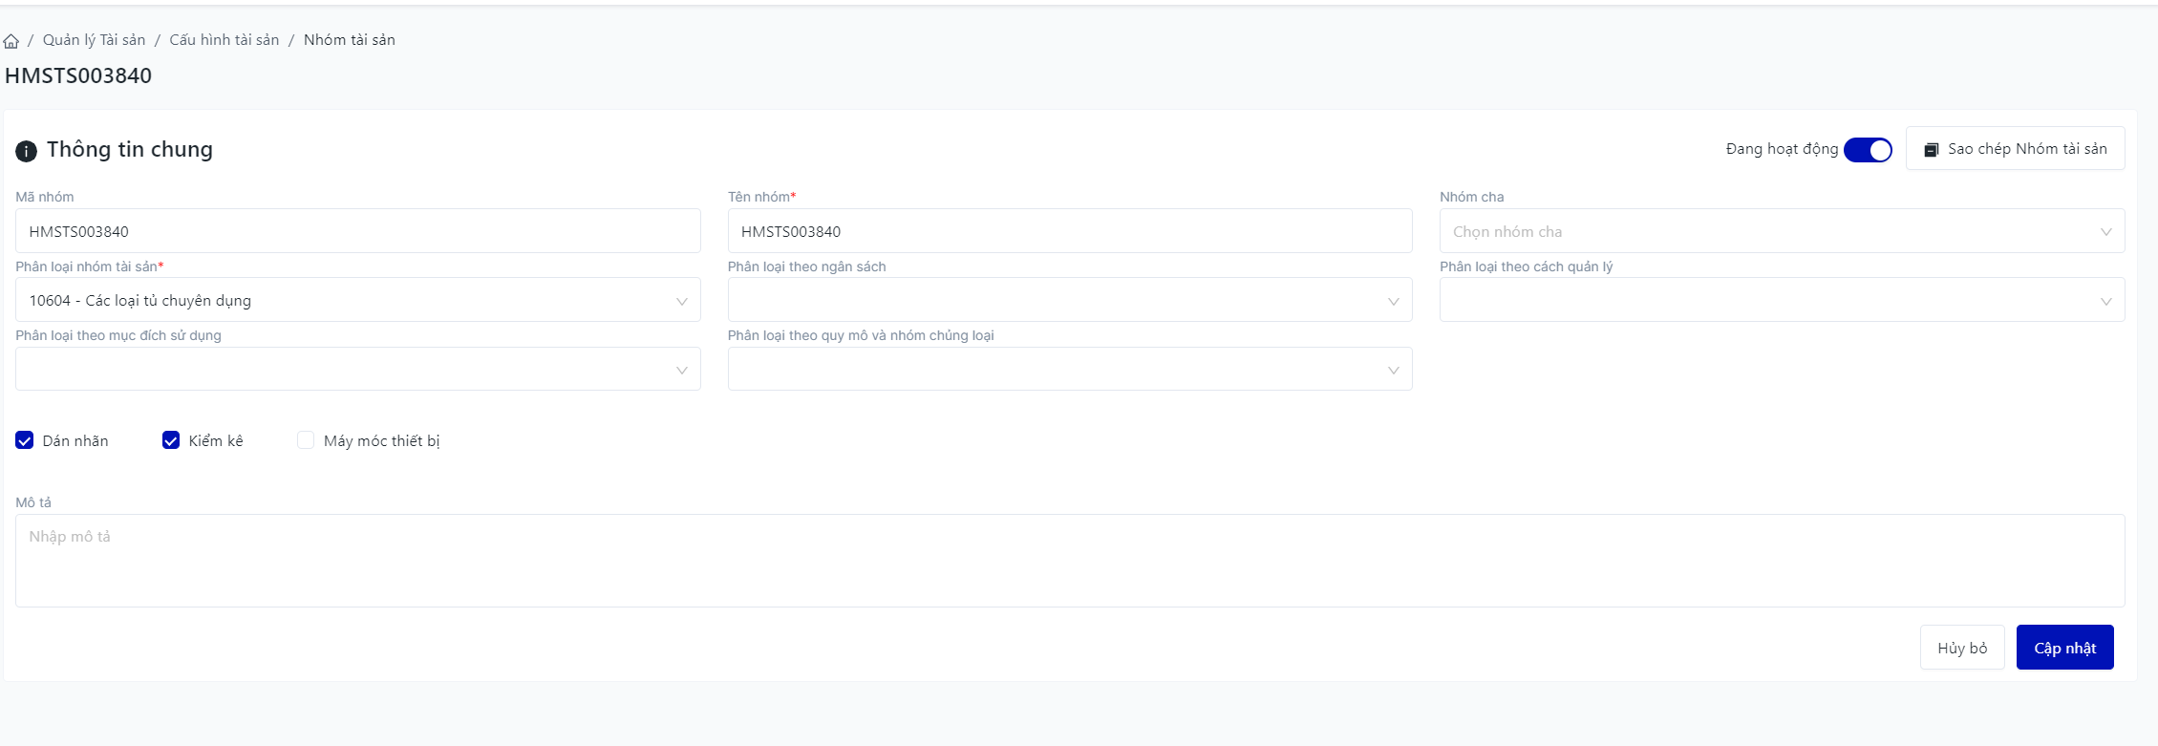
Task: Enable the Máy móc thiết bị checkbox
Action: click(306, 440)
